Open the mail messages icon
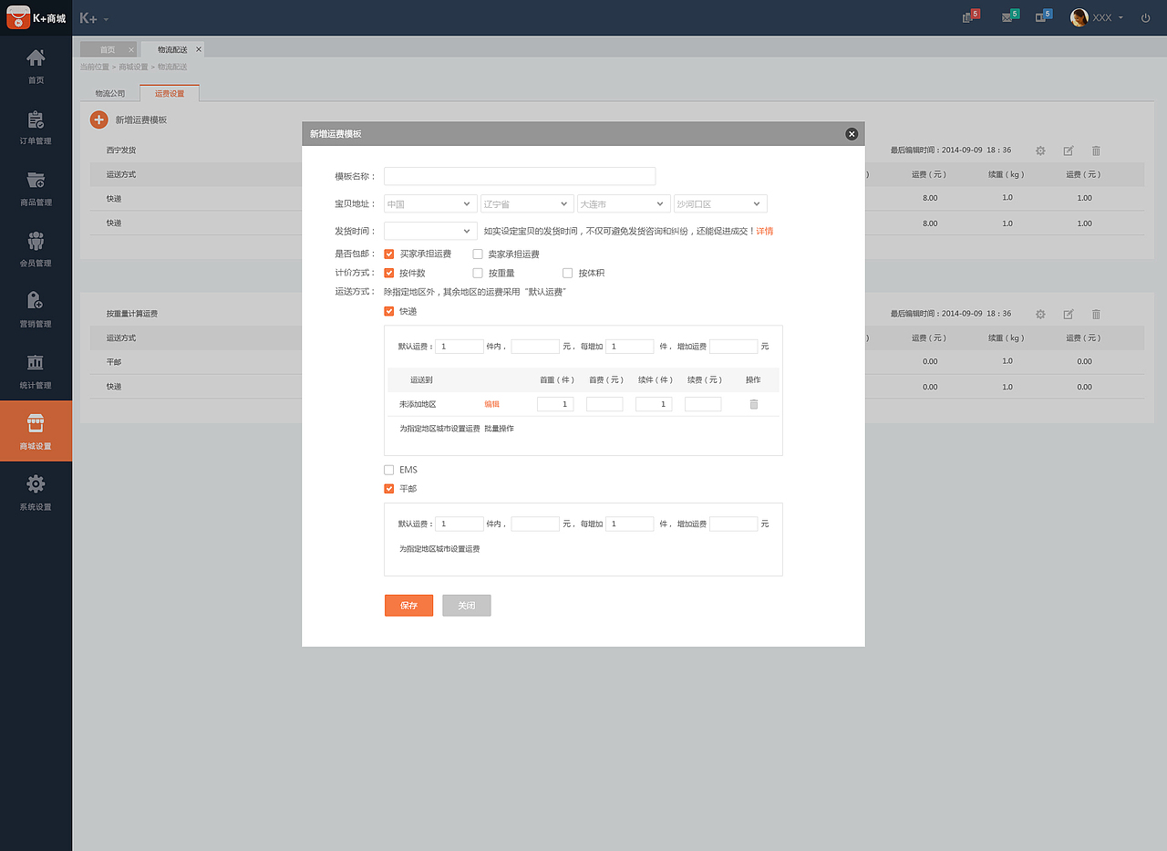This screenshot has width=1167, height=851. point(1009,16)
